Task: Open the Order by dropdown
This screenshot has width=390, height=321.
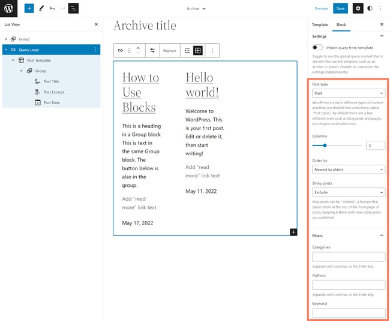Action: click(349, 169)
